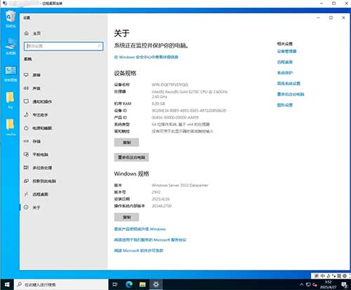Select the frp folder on desktop
The width and height of the screenshot is (351, 290).
pyautogui.click(x=11, y=100)
